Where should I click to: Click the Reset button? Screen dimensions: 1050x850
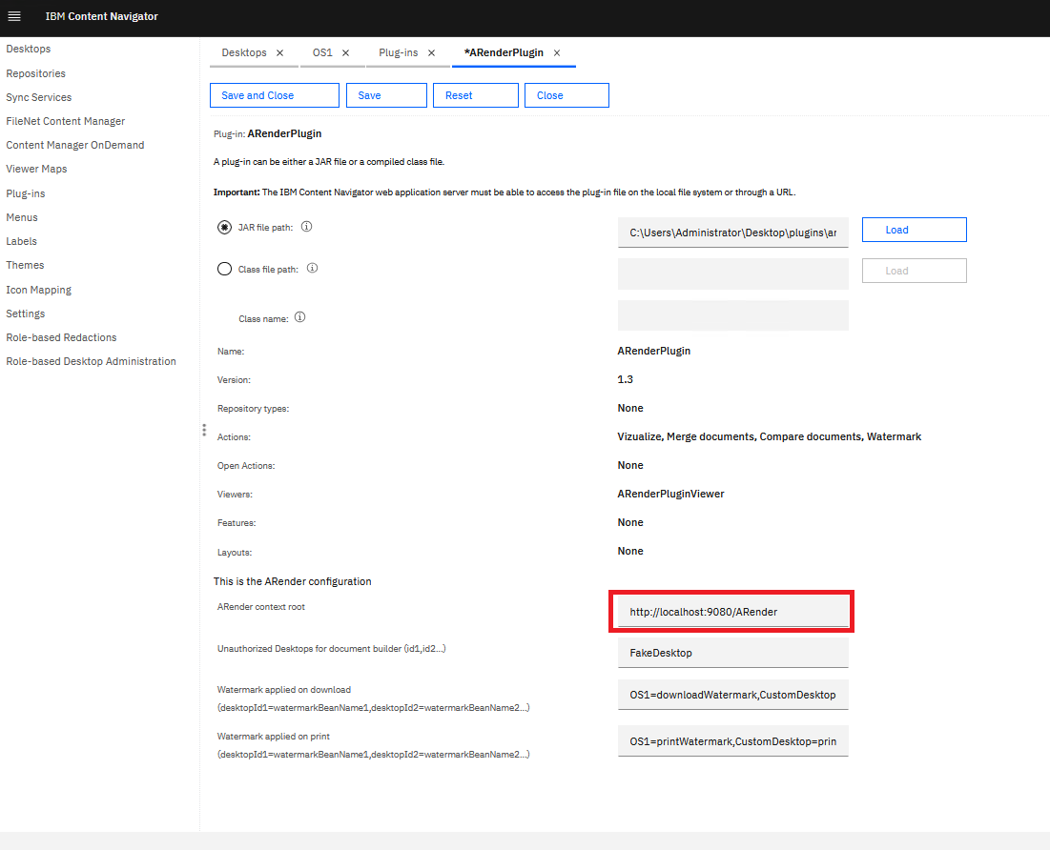[475, 95]
